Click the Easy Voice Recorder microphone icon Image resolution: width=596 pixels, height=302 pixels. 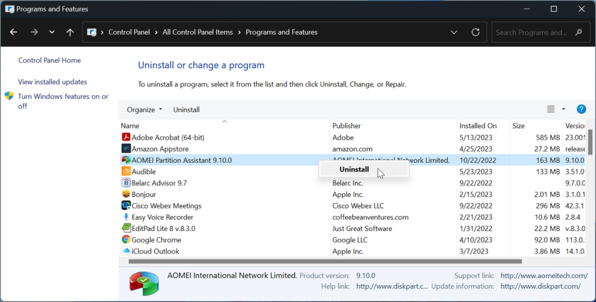click(x=126, y=216)
